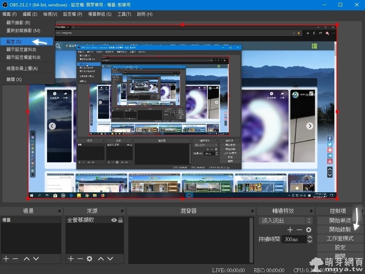Click the 開始錄製 button
The width and height of the screenshot is (365, 274).
tap(340, 229)
